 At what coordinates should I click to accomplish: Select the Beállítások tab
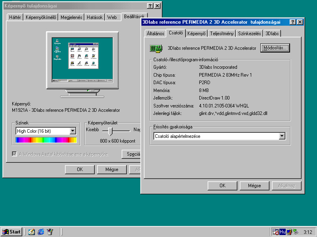tap(134, 17)
